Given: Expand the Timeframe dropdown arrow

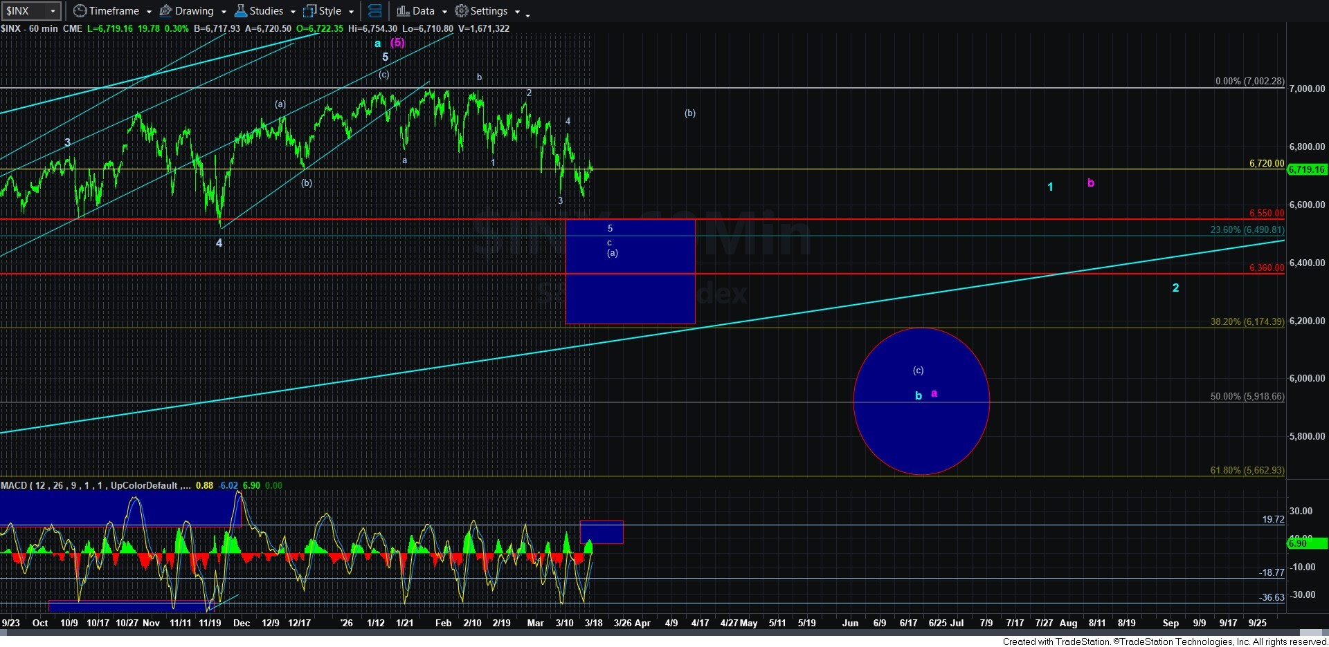Looking at the screenshot, I should click(149, 12).
